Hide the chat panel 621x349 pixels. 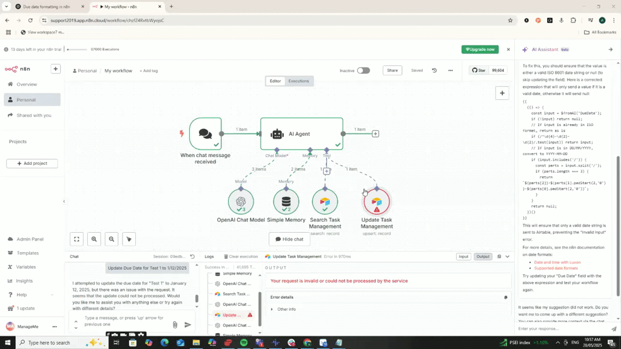pos(289,239)
